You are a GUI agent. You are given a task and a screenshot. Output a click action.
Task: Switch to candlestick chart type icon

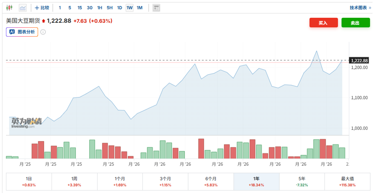[x=9, y=8]
